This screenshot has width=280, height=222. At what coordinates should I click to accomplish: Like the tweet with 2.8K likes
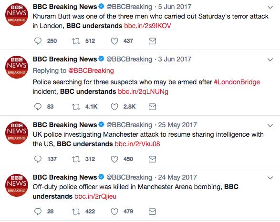point(114,107)
